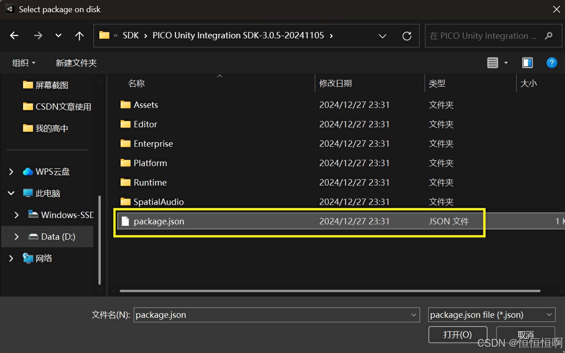
Task: Select the Enterprise folder
Action: 153,144
